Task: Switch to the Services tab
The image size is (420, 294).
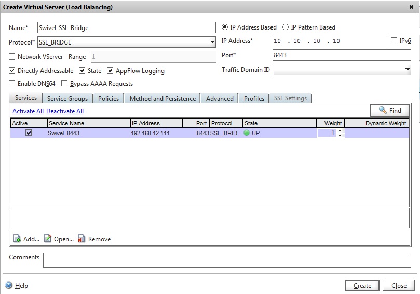Action: (x=26, y=98)
